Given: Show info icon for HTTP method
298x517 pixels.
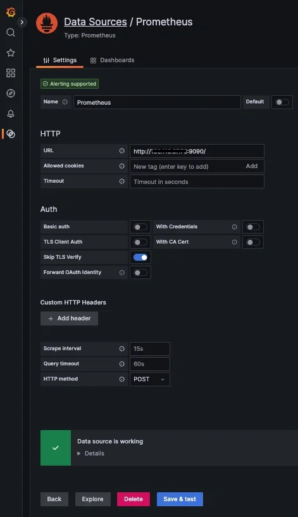Looking at the screenshot, I should coord(121,379).
